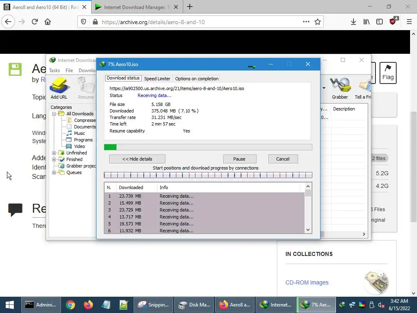Select connection row 4 with 13.717 MB

[x=204, y=217]
